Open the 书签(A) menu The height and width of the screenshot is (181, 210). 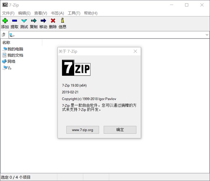[57, 13]
